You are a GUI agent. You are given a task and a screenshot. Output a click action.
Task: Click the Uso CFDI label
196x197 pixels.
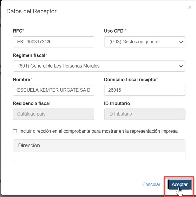(x=115, y=31)
